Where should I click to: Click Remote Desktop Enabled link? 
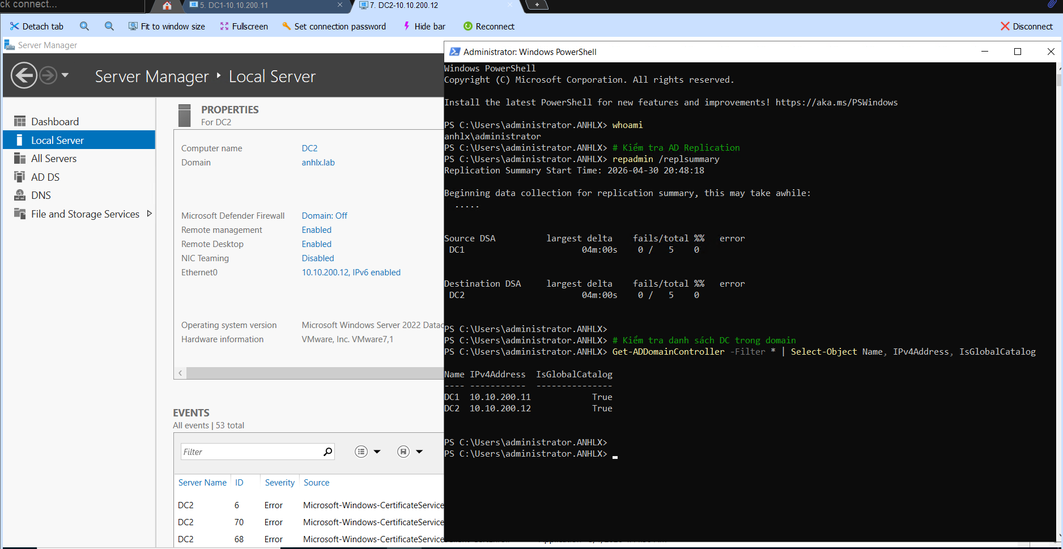point(316,244)
